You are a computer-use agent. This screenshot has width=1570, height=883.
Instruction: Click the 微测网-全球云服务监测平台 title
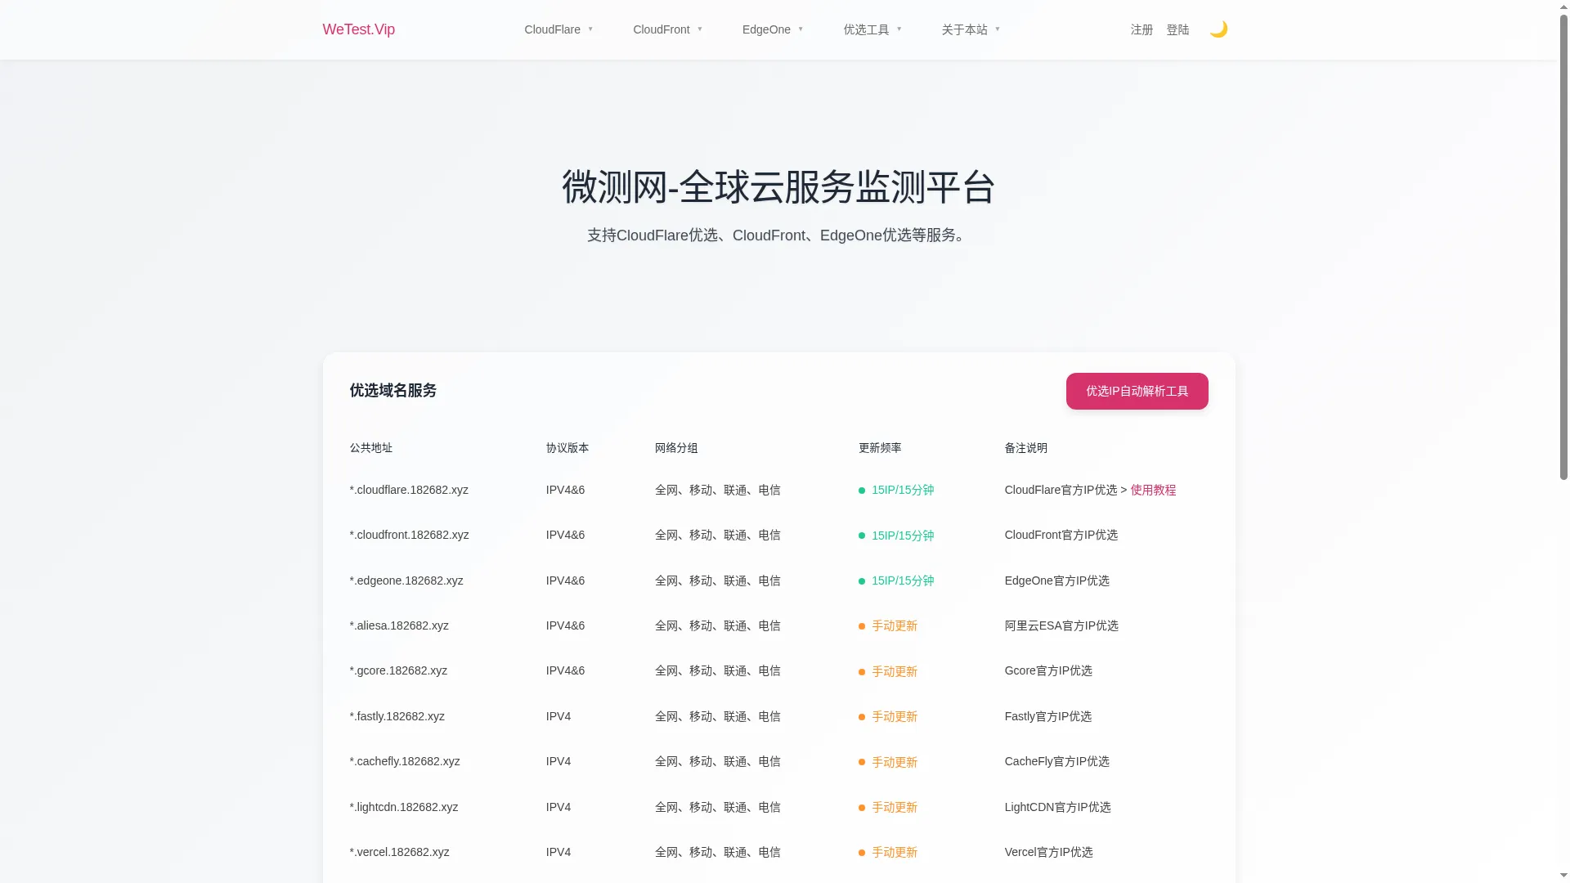778,187
